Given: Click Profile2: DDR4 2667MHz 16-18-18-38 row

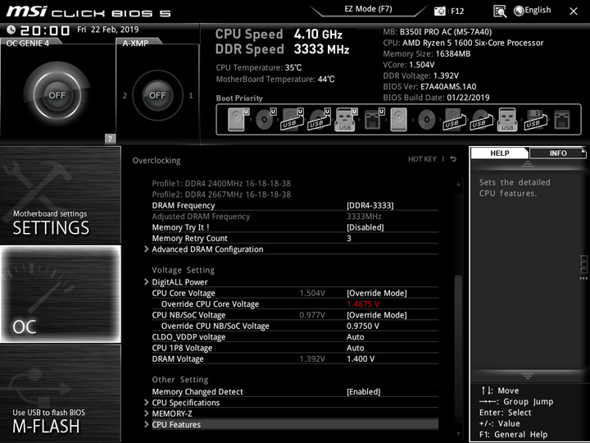Looking at the screenshot, I should click(221, 194).
